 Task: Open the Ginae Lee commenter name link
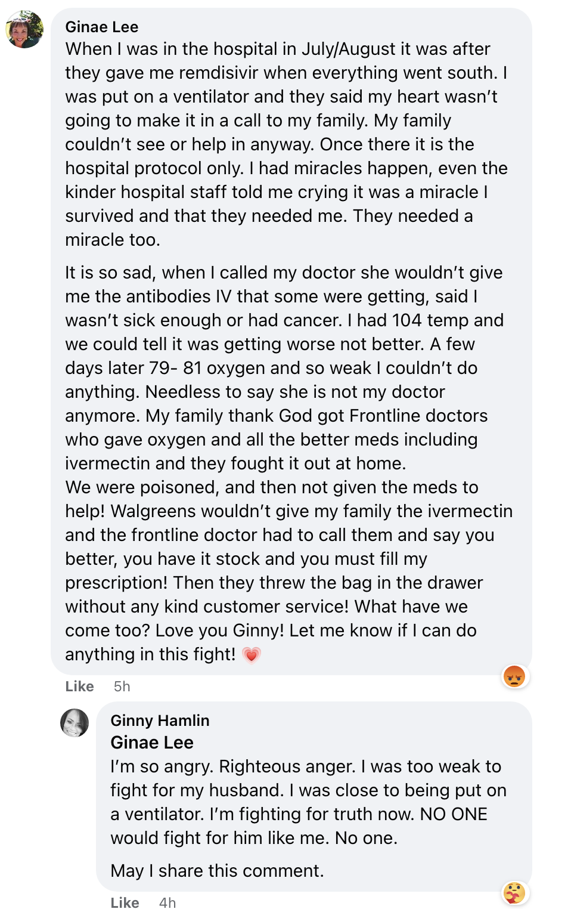(x=102, y=27)
